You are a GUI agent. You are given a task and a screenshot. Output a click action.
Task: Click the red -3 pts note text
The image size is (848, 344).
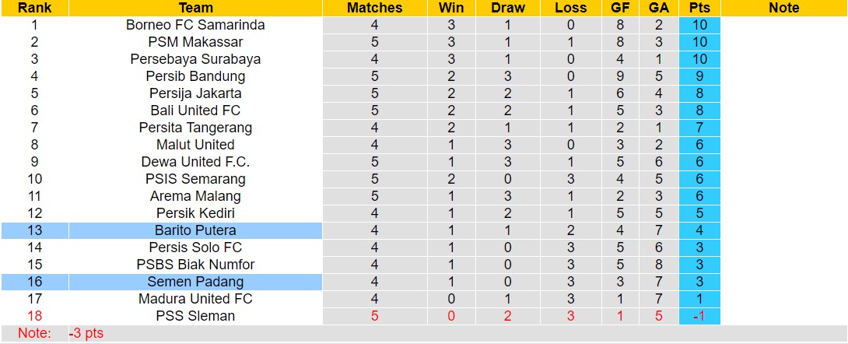click(86, 334)
